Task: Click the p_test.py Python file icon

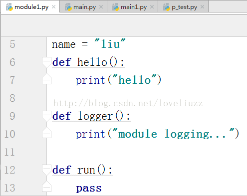Action: pos(166,7)
